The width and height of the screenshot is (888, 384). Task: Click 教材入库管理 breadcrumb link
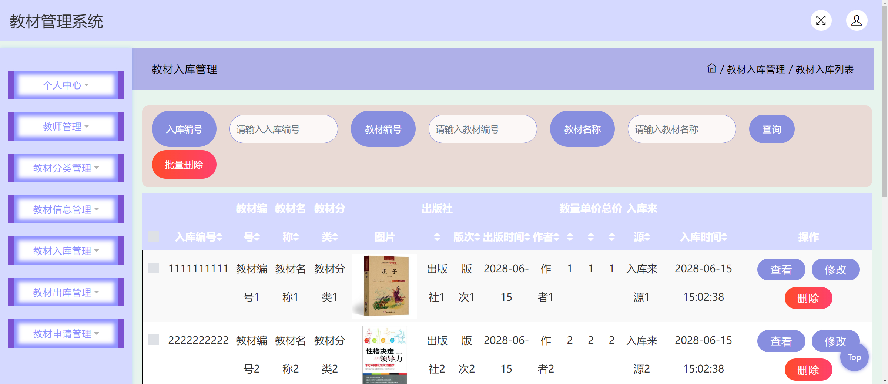(756, 69)
